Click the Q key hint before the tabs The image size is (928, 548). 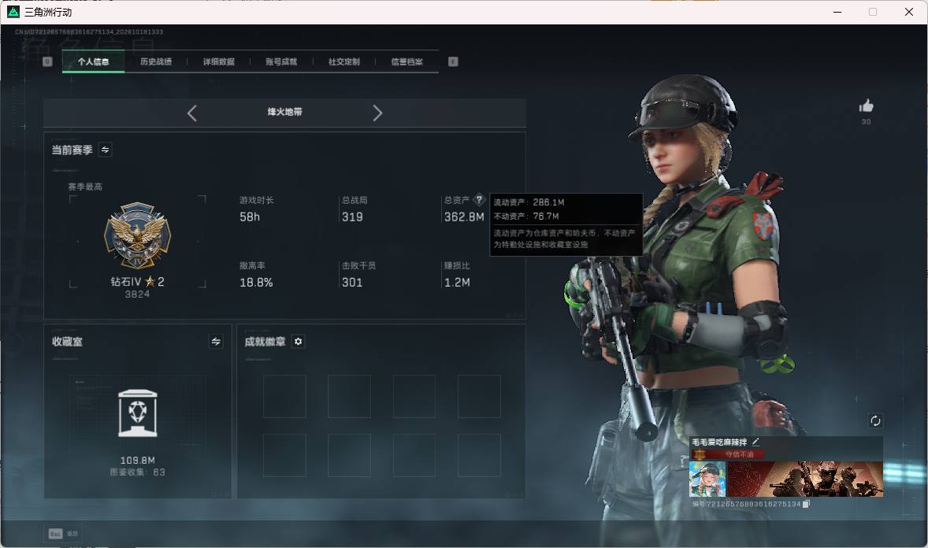click(x=47, y=61)
